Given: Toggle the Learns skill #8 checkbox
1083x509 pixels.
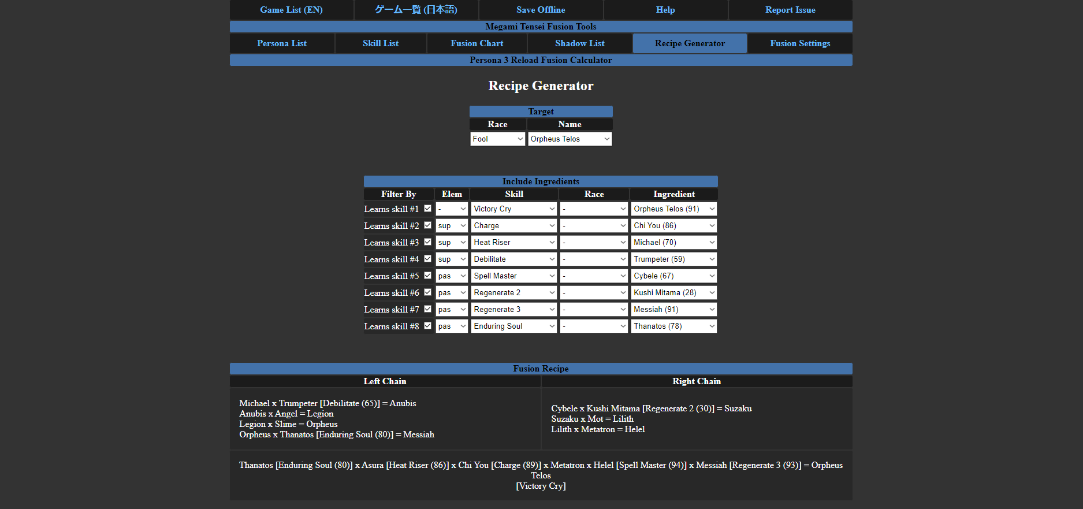Looking at the screenshot, I should tap(427, 326).
